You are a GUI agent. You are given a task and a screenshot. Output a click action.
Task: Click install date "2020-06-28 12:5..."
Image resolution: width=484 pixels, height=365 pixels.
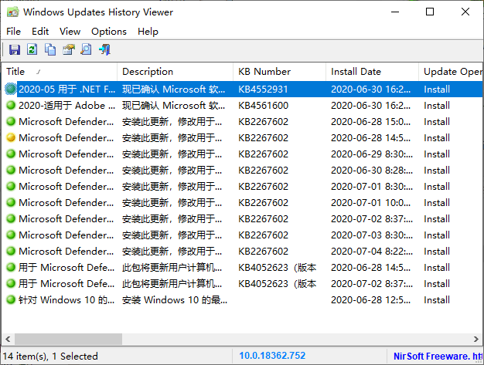[x=370, y=299]
